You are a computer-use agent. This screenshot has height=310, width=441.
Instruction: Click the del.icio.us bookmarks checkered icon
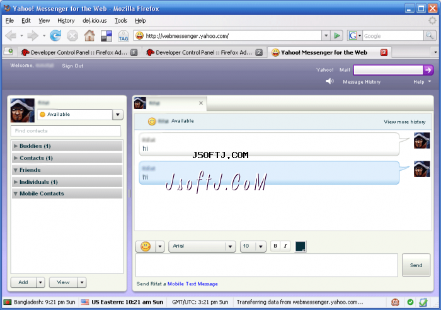tap(106, 36)
